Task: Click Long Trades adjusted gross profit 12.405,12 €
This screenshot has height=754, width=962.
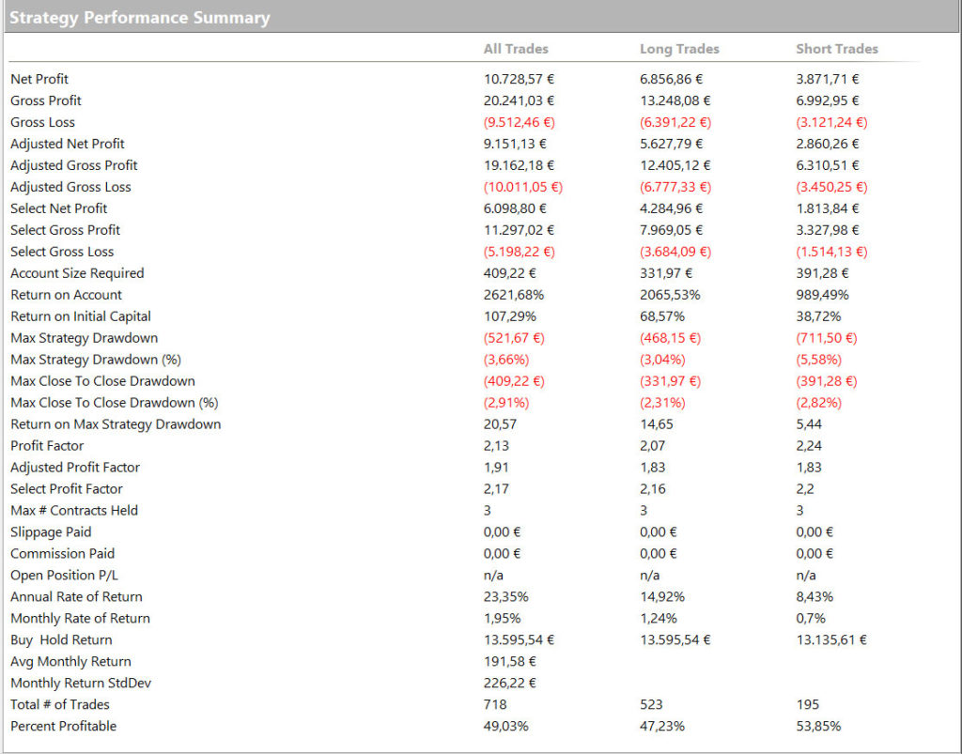Action: (675, 165)
